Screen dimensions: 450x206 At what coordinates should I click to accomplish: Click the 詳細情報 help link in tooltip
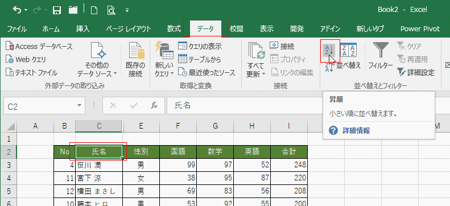point(356,131)
